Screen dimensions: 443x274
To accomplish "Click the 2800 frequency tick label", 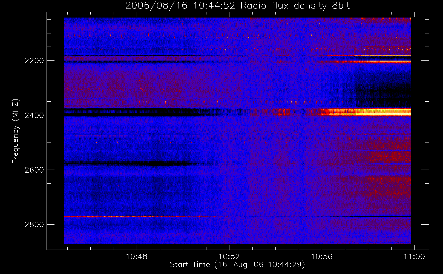I will tap(34, 225).
